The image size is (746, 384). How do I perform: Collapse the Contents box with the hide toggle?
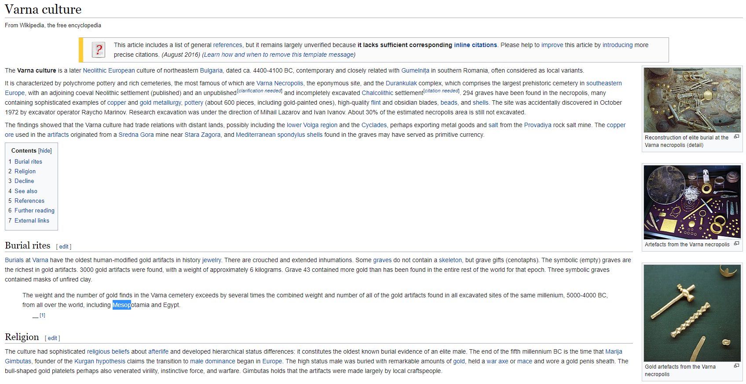pos(45,150)
